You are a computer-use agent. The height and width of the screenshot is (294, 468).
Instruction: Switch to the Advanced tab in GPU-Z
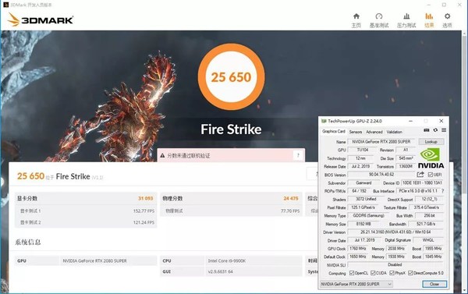[374, 132]
